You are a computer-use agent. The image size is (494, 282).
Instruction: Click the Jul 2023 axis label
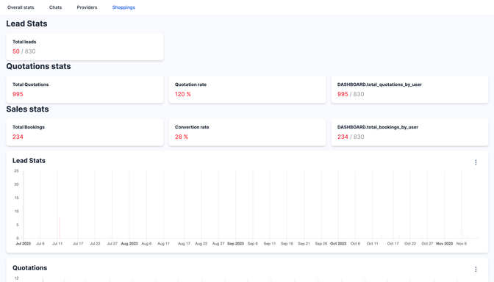[24, 244]
